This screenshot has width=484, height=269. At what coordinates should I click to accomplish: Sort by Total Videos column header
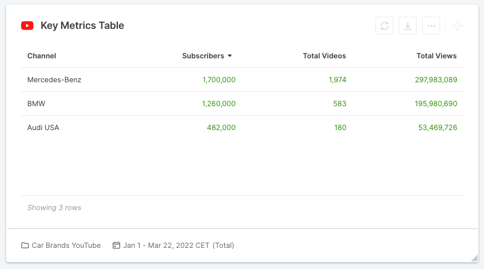point(324,56)
